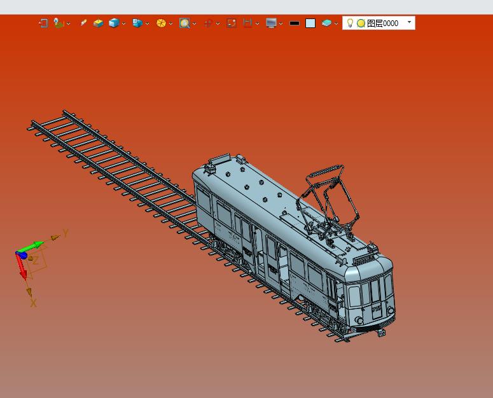Image resolution: width=493 pixels, height=398 pixels.
Task: Click the blue shaded cube icon
Action: (x=114, y=23)
